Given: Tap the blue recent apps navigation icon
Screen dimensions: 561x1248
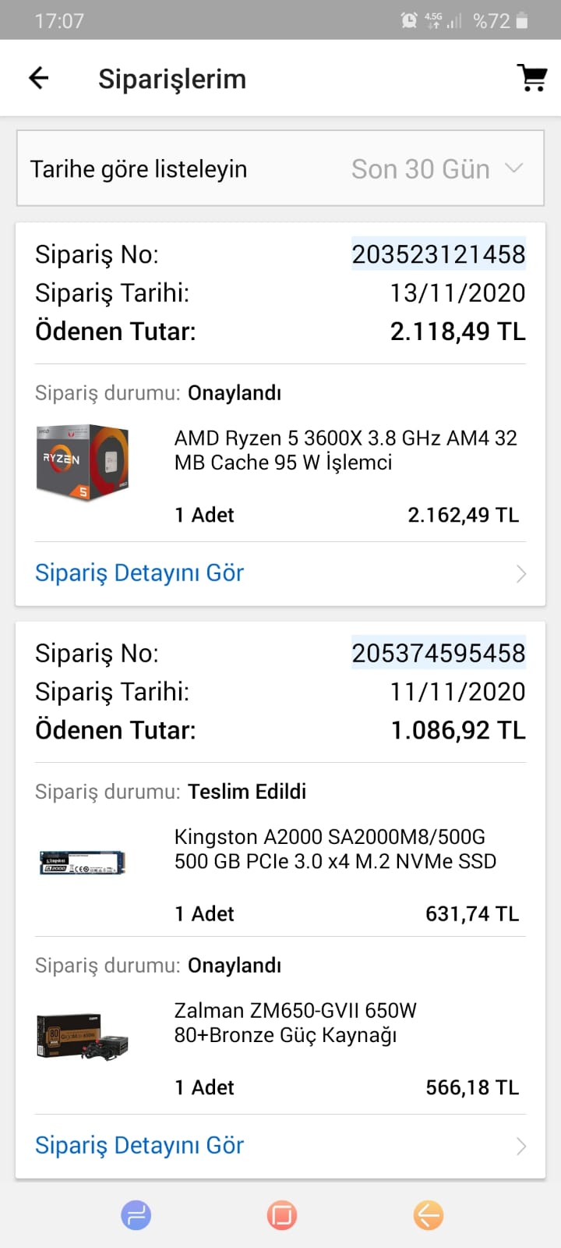Looking at the screenshot, I should 136,1214.
